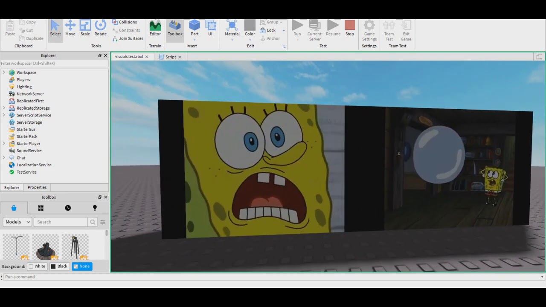Expand the ServerScriptService tree node
The width and height of the screenshot is (546, 307).
[x=4, y=115]
